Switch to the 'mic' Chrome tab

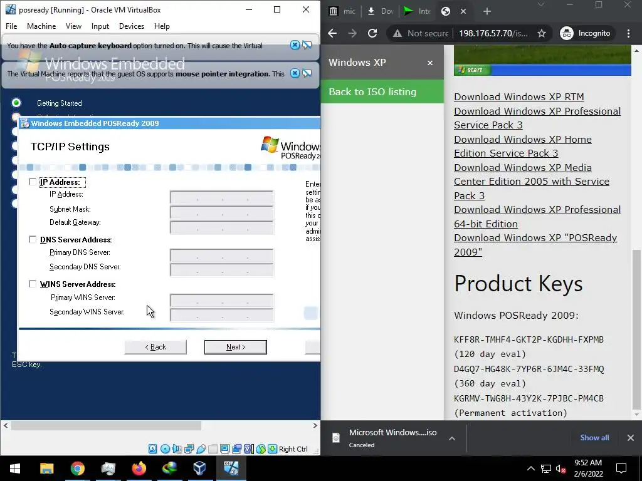(x=342, y=11)
